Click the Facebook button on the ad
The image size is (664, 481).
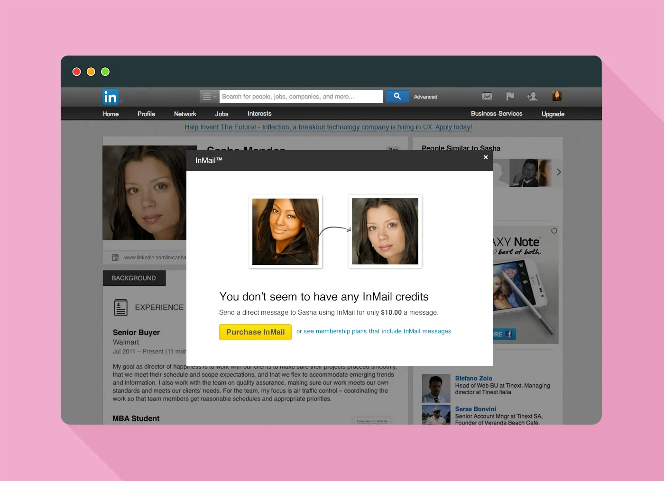click(x=504, y=334)
